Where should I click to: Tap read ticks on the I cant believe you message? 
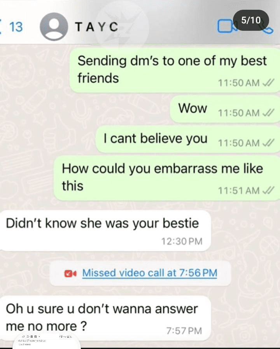pos(268,143)
